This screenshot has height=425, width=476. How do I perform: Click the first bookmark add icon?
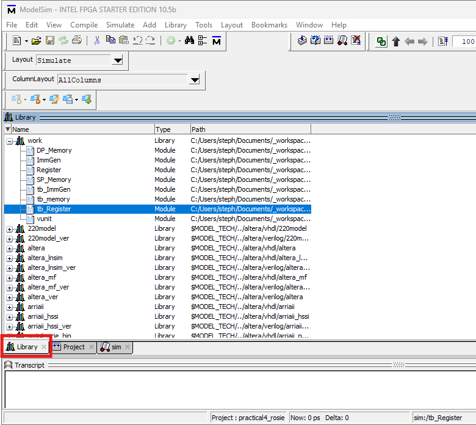16,99
